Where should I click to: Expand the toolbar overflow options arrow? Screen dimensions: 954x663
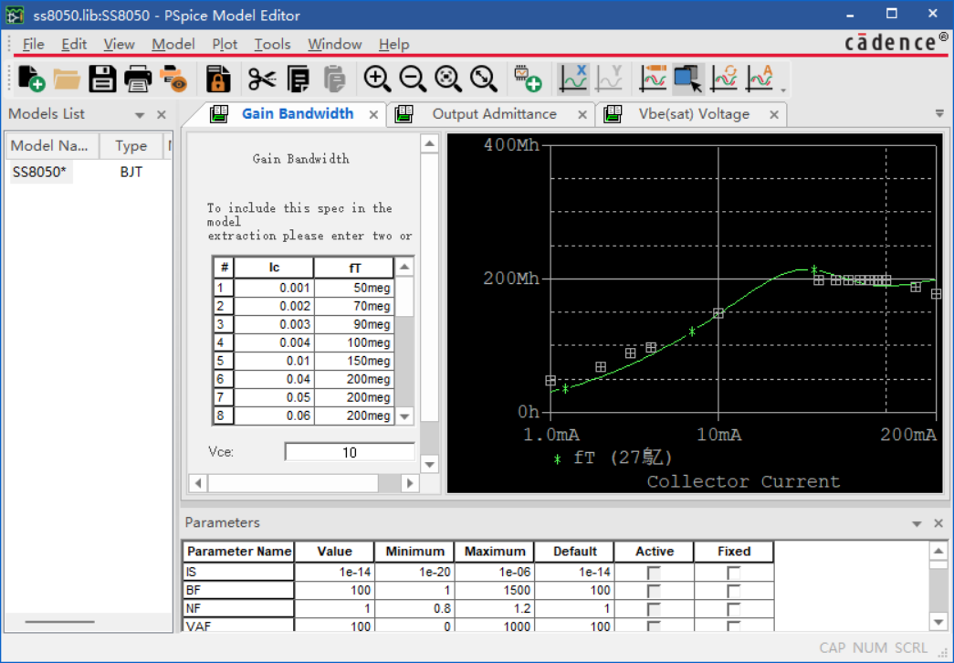(x=783, y=90)
